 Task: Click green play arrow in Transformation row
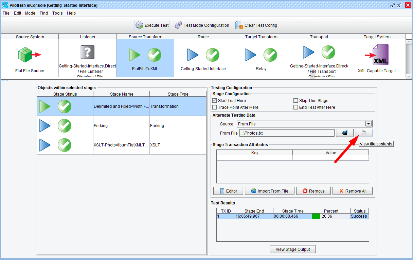click(45, 106)
